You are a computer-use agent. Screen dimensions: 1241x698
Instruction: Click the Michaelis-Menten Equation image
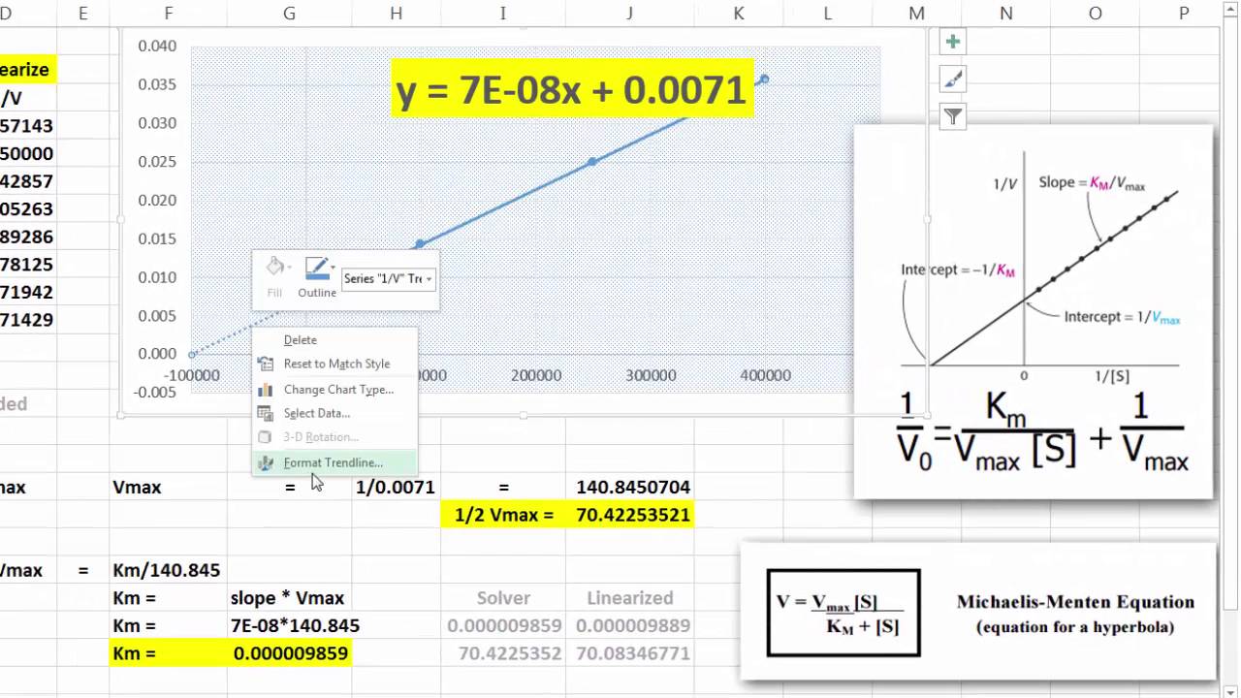[x=977, y=613]
